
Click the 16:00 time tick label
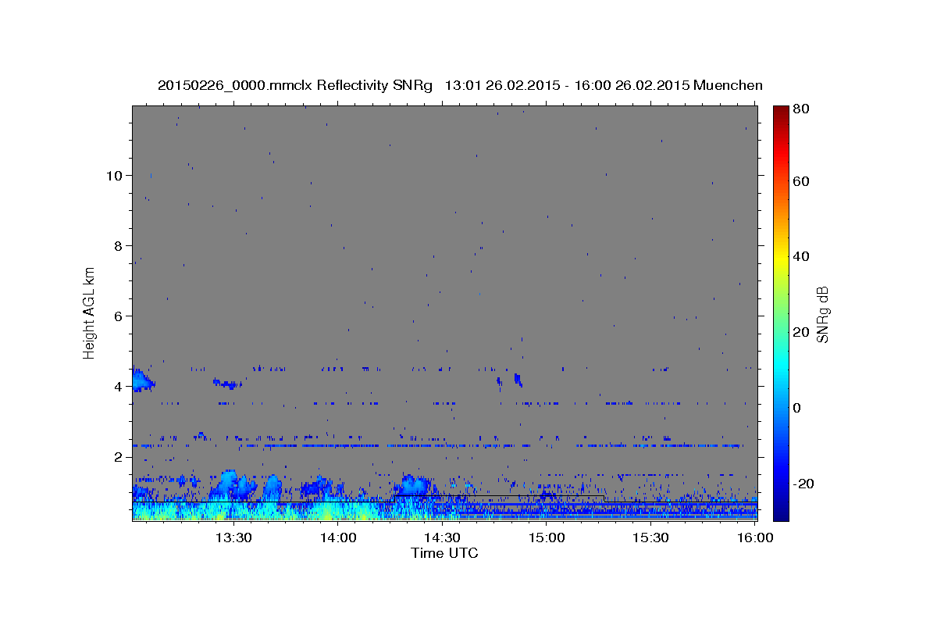tap(754, 538)
